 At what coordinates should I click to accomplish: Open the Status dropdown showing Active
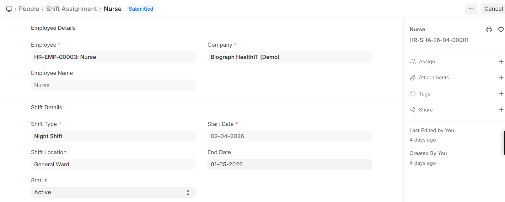[x=113, y=192]
